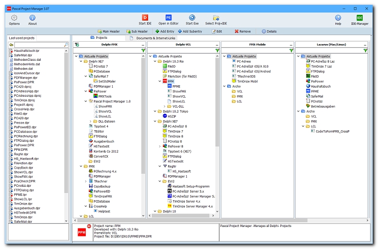Select Betriebsausgaben in Lazarus column
Image resolution: width=378 pixels, height=249 pixels.
tap(323, 106)
